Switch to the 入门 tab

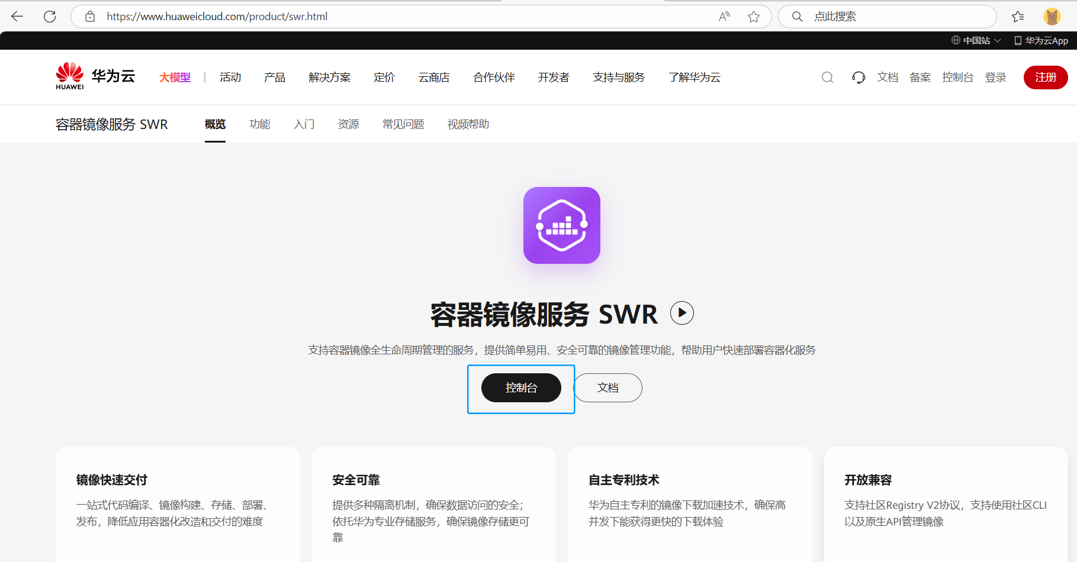point(304,124)
